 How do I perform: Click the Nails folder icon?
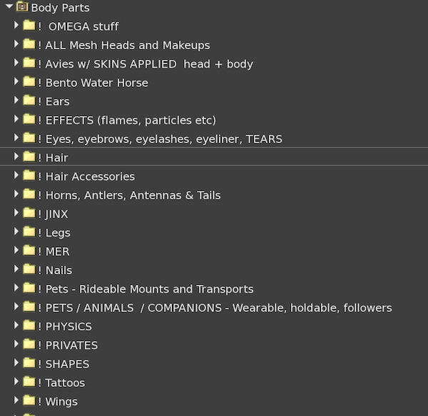point(29,269)
